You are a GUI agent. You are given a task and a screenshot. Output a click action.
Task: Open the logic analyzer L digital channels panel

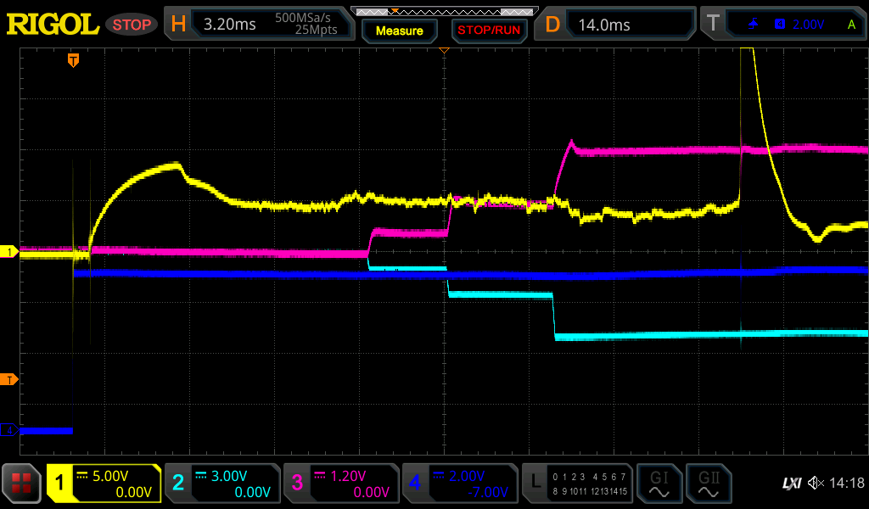click(577, 484)
